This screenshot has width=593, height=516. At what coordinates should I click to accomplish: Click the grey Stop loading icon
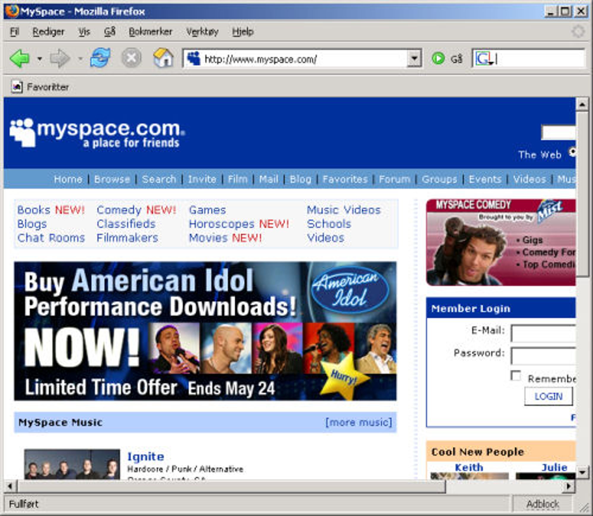pyautogui.click(x=131, y=58)
